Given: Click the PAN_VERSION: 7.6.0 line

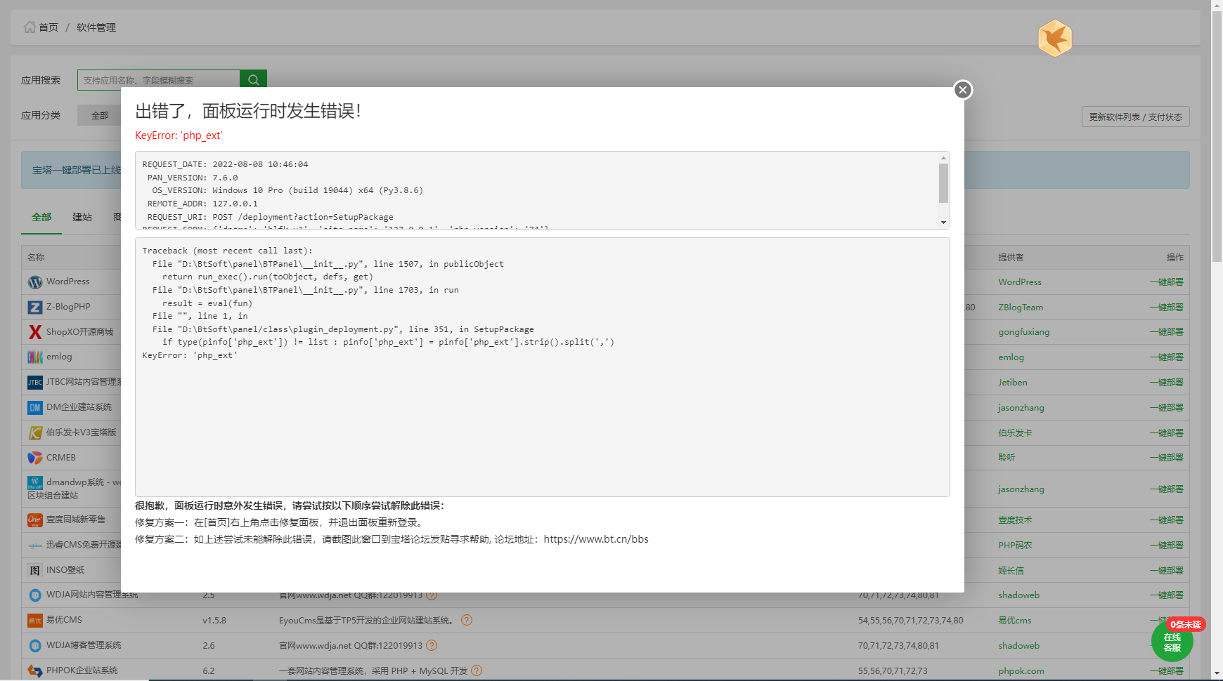Looking at the screenshot, I should coord(193,178).
